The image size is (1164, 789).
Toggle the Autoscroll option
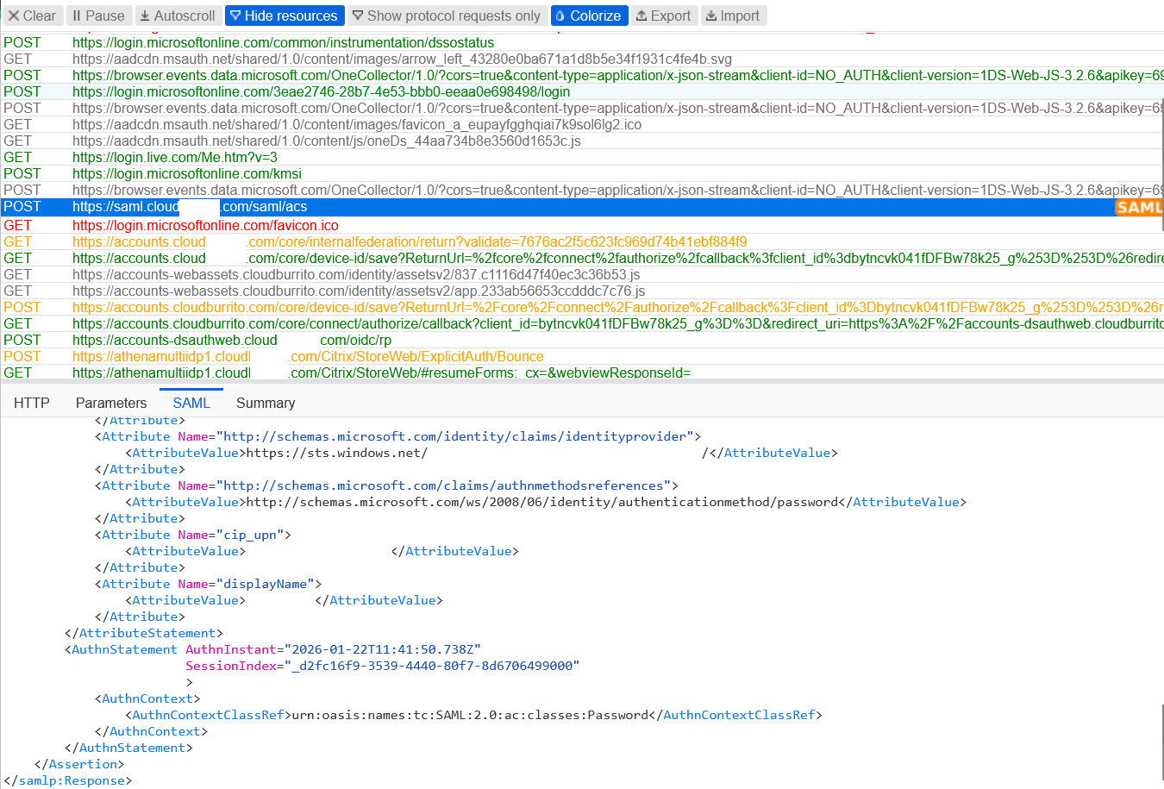(x=178, y=16)
